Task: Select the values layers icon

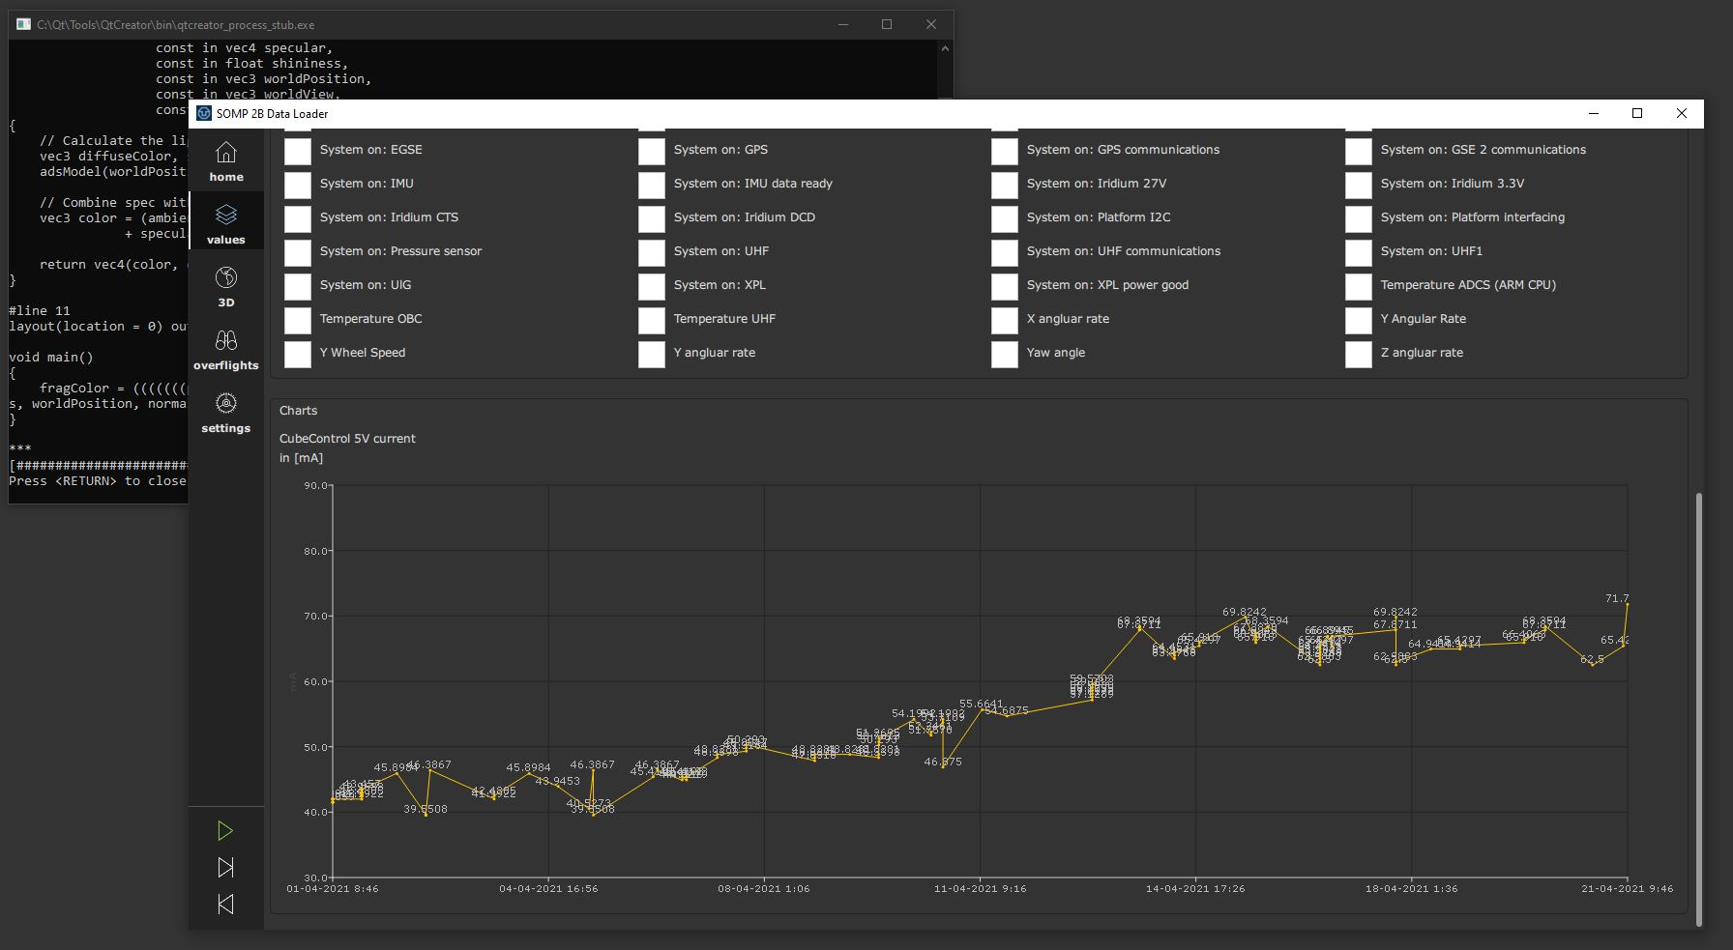Action: 226,215
